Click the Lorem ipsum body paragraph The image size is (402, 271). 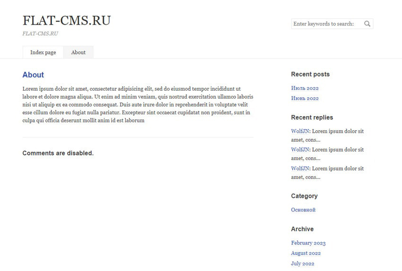click(138, 104)
